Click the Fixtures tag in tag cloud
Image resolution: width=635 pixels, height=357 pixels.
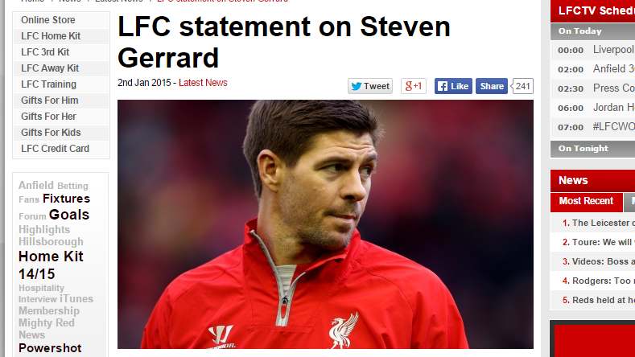click(x=66, y=199)
